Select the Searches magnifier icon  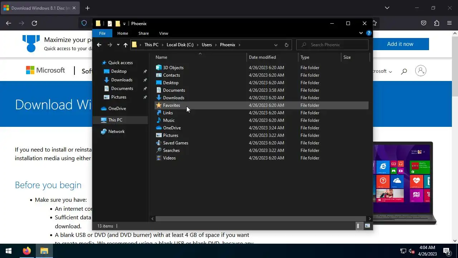click(x=159, y=150)
